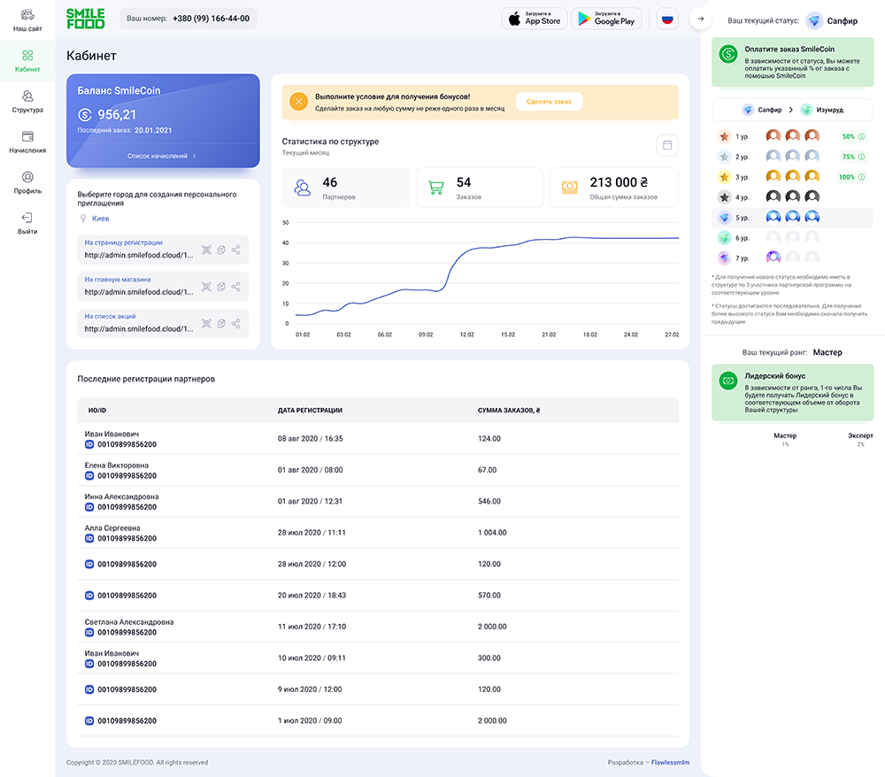This screenshot has width=885, height=777.
Task: Choose city Киев for invitation
Action: click(100, 218)
